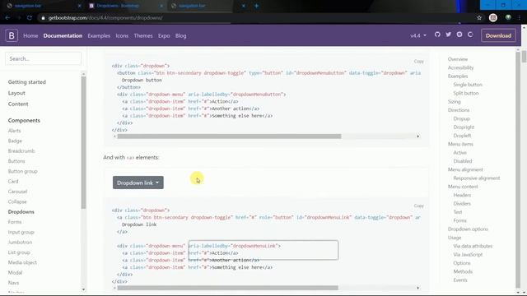
Task: Jump to Dropdown options in contents
Action: (468, 229)
